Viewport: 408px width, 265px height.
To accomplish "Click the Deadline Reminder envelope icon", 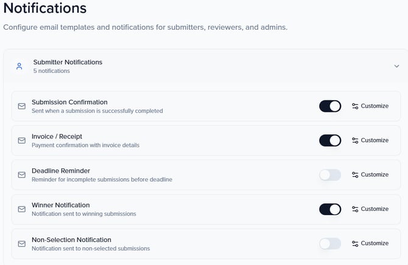I will point(22,175).
